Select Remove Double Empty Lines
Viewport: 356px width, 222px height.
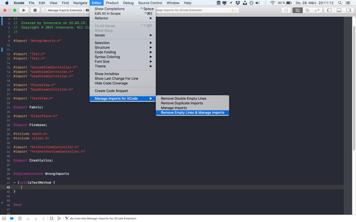[192, 99]
